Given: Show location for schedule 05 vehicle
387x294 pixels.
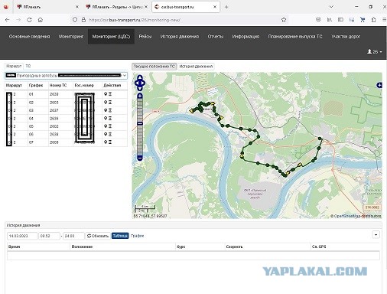Looking at the screenshot, I should (x=106, y=126).
